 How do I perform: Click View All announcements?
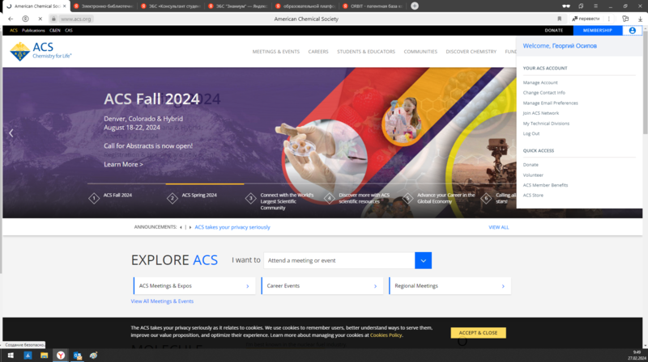[499, 227]
